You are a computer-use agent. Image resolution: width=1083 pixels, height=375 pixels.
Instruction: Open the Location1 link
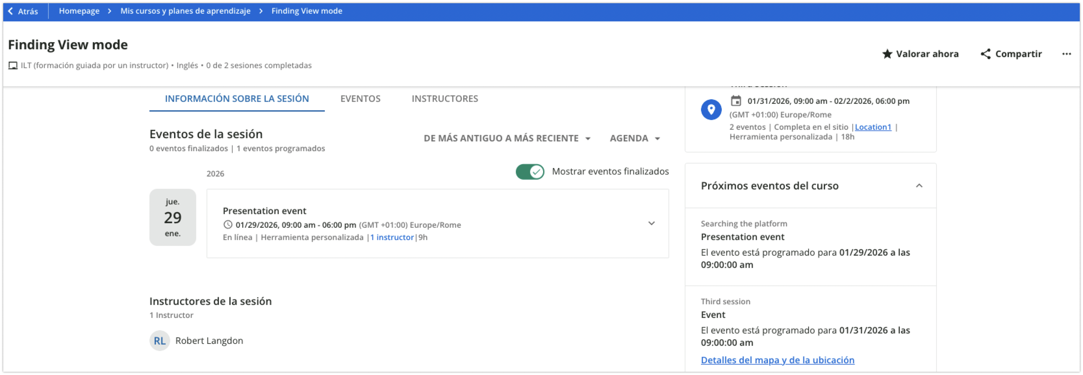(873, 127)
